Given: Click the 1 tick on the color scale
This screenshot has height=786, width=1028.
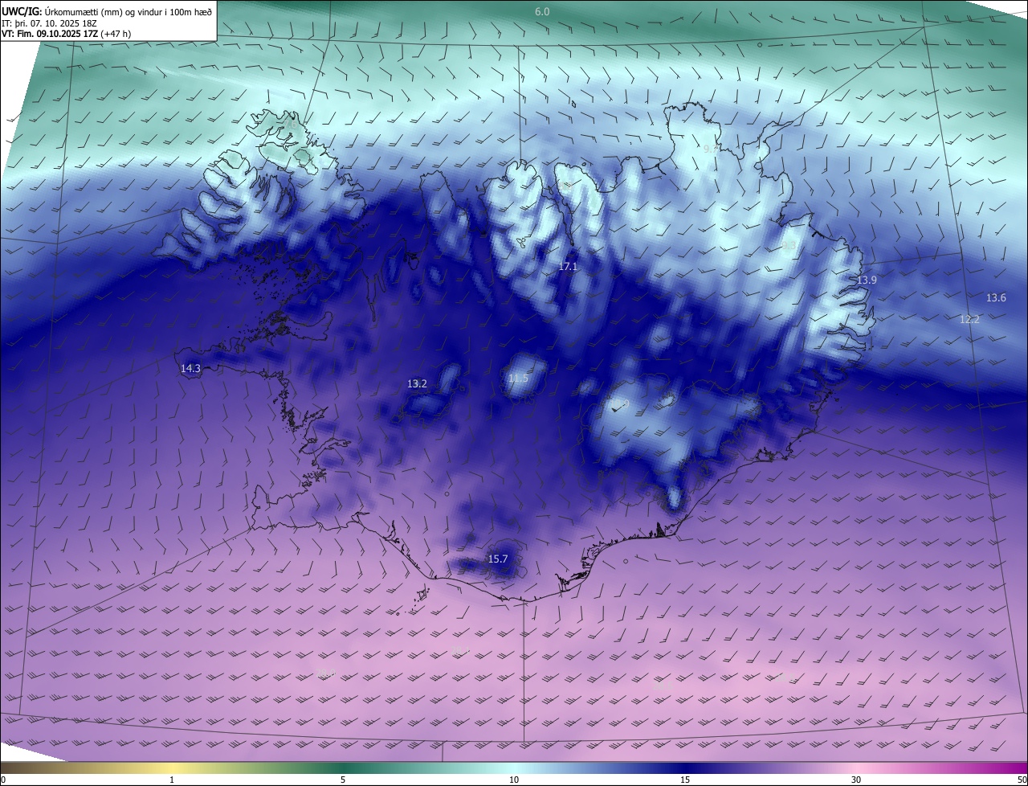Looking at the screenshot, I should [172, 780].
